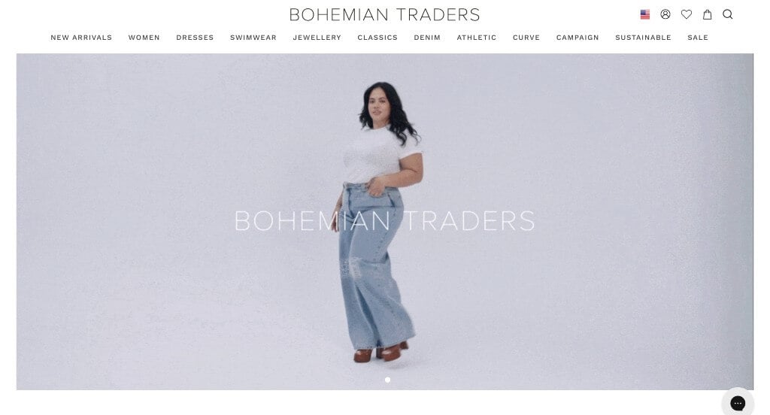The height and width of the screenshot is (415, 770).
Task: Open the New Arrivals menu
Action: click(x=81, y=38)
